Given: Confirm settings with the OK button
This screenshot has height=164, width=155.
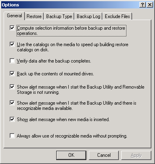Looking at the screenshot, I should coord(71,155).
